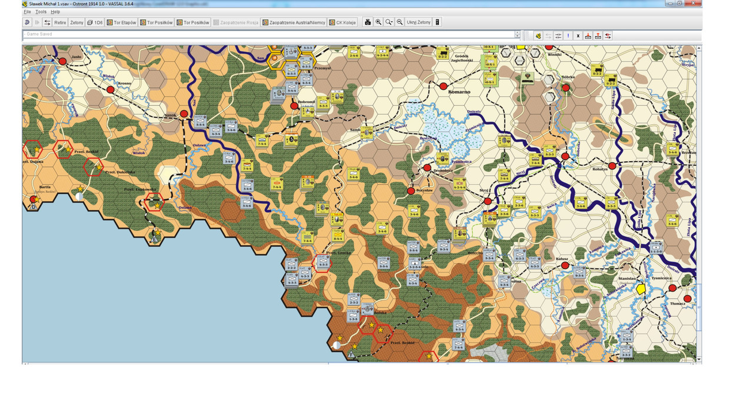This screenshot has height=418, width=753.
Task: Click the Jasło red city marker
Action: [62, 61]
